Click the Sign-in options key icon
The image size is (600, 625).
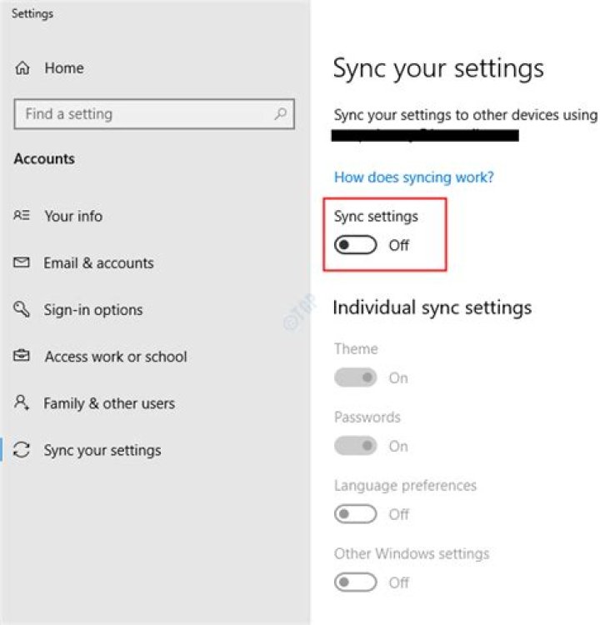pyautogui.click(x=22, y=309)
